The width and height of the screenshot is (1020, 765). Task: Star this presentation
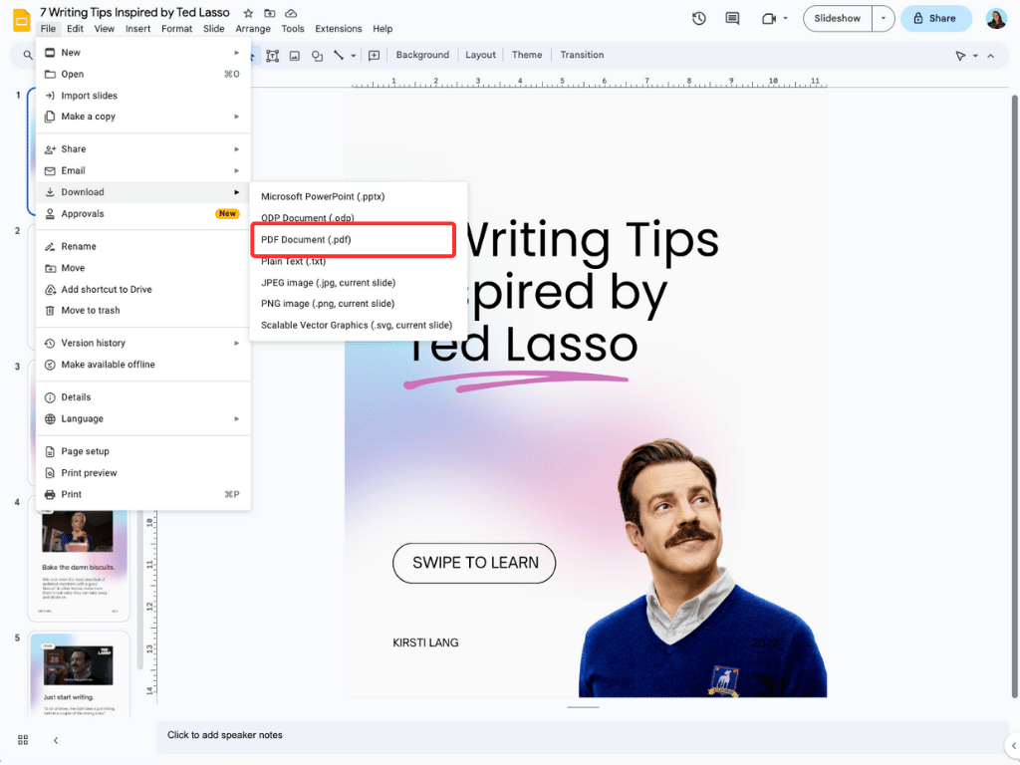tap(248, 13)
